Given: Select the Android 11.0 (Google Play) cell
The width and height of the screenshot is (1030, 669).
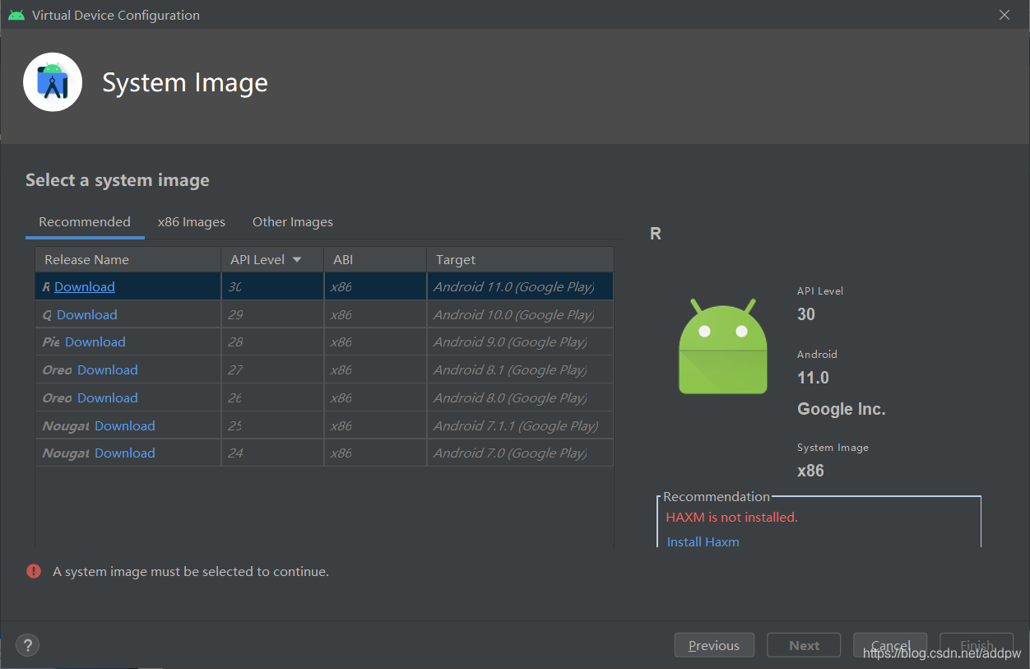Looking at the screenshot, I should (520, 286).
